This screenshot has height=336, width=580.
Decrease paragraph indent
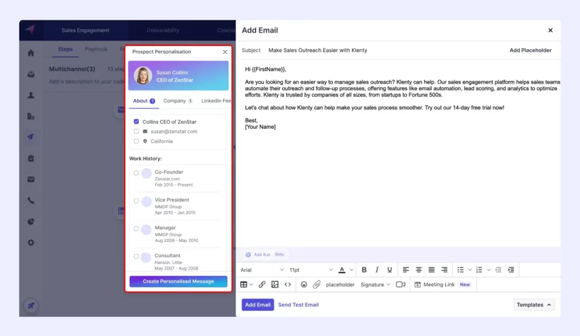pyautogui.click(x=498, y=270)
